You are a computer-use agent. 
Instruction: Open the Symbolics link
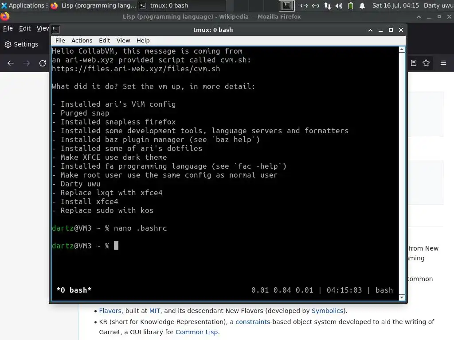pyautogui.click(x=327, y=311)
